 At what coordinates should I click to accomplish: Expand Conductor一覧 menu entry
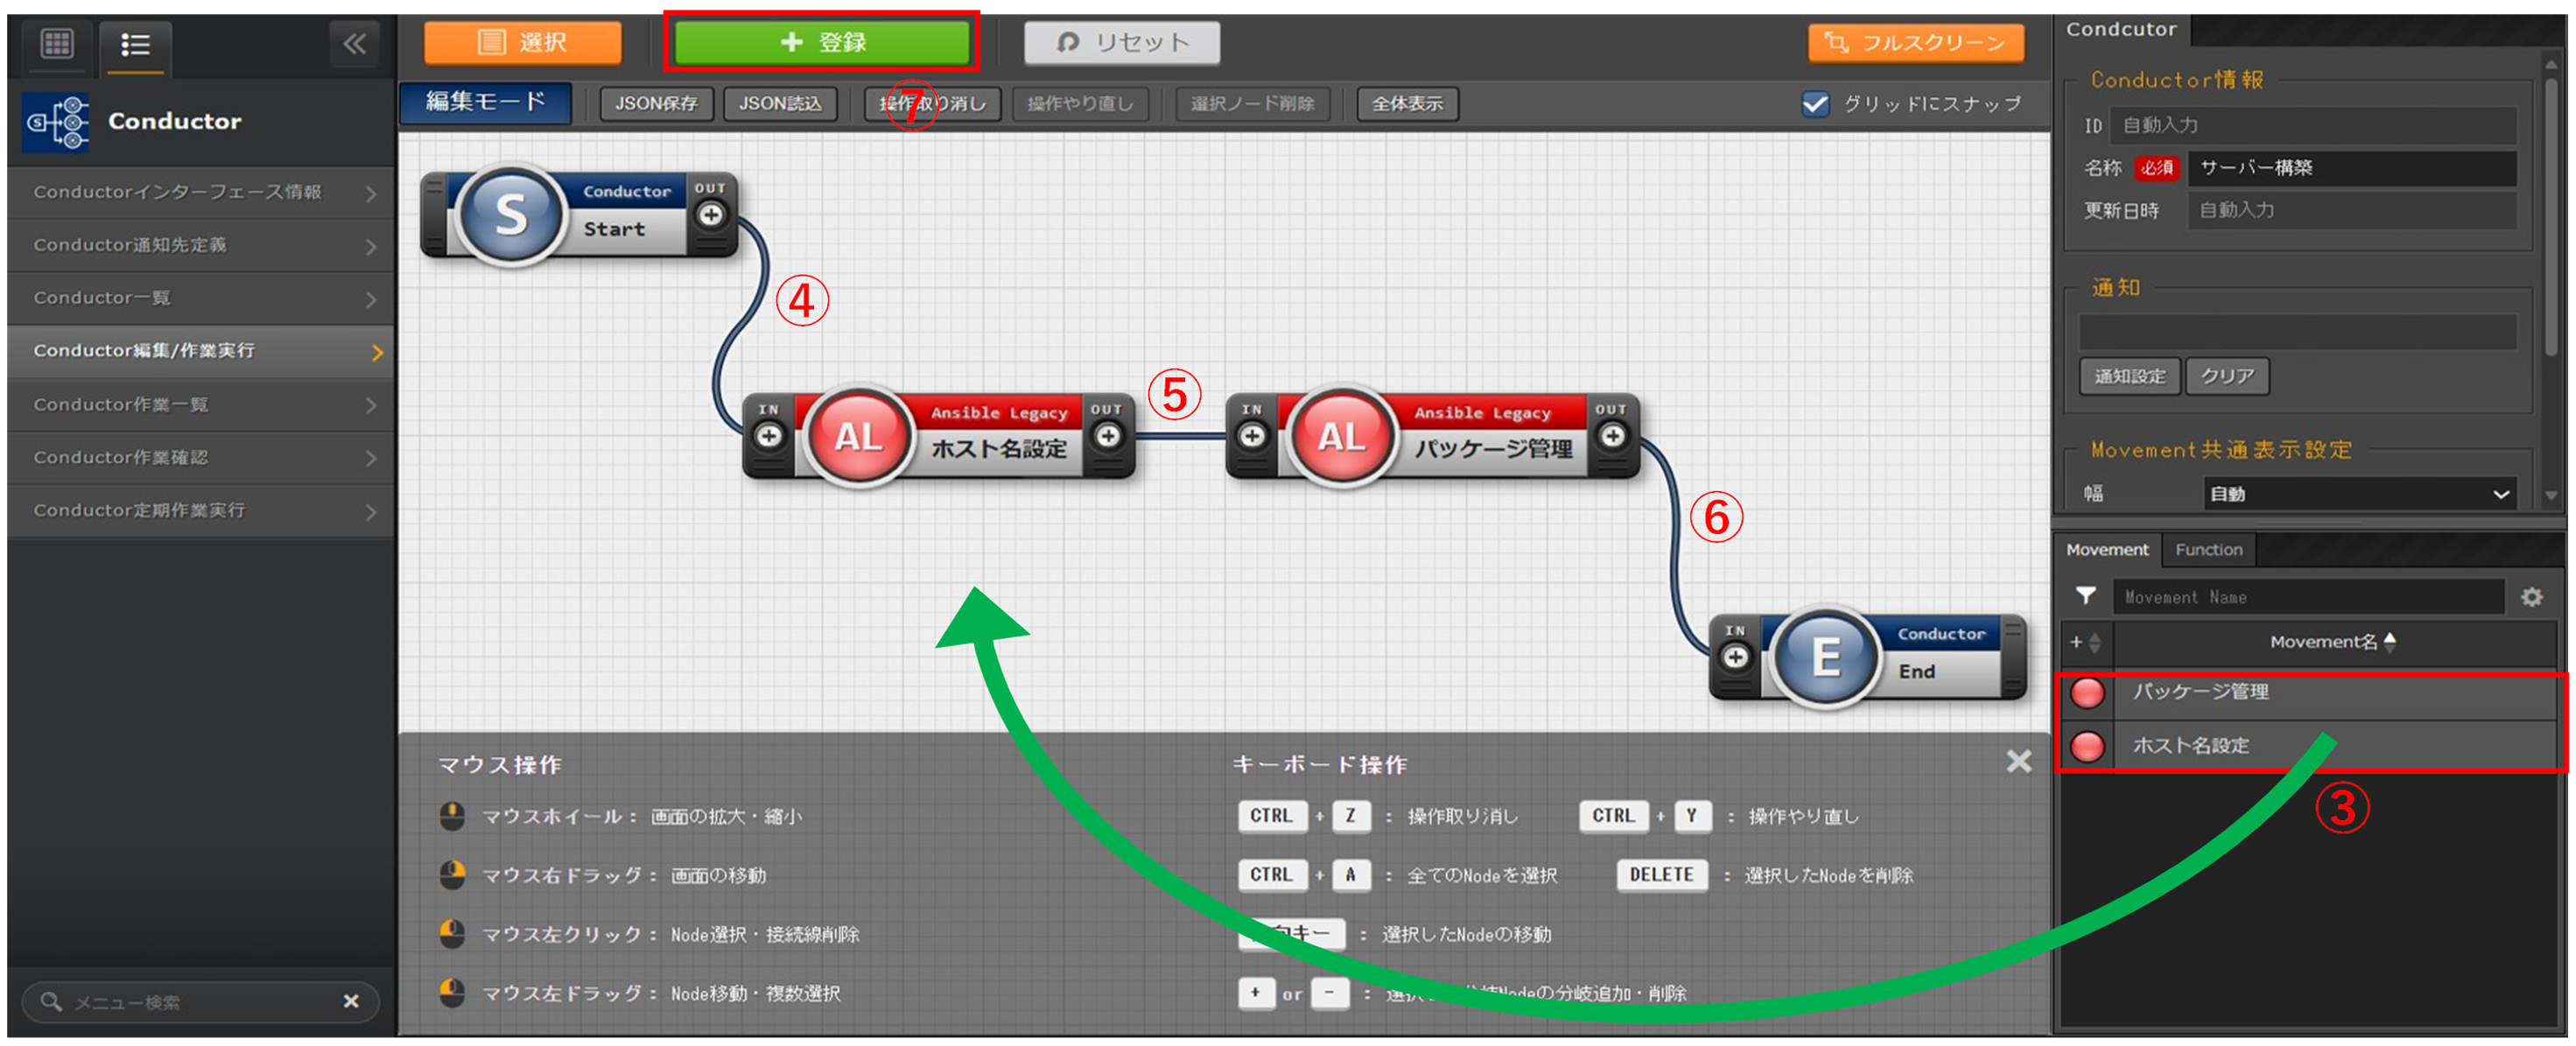pos(200,298)
